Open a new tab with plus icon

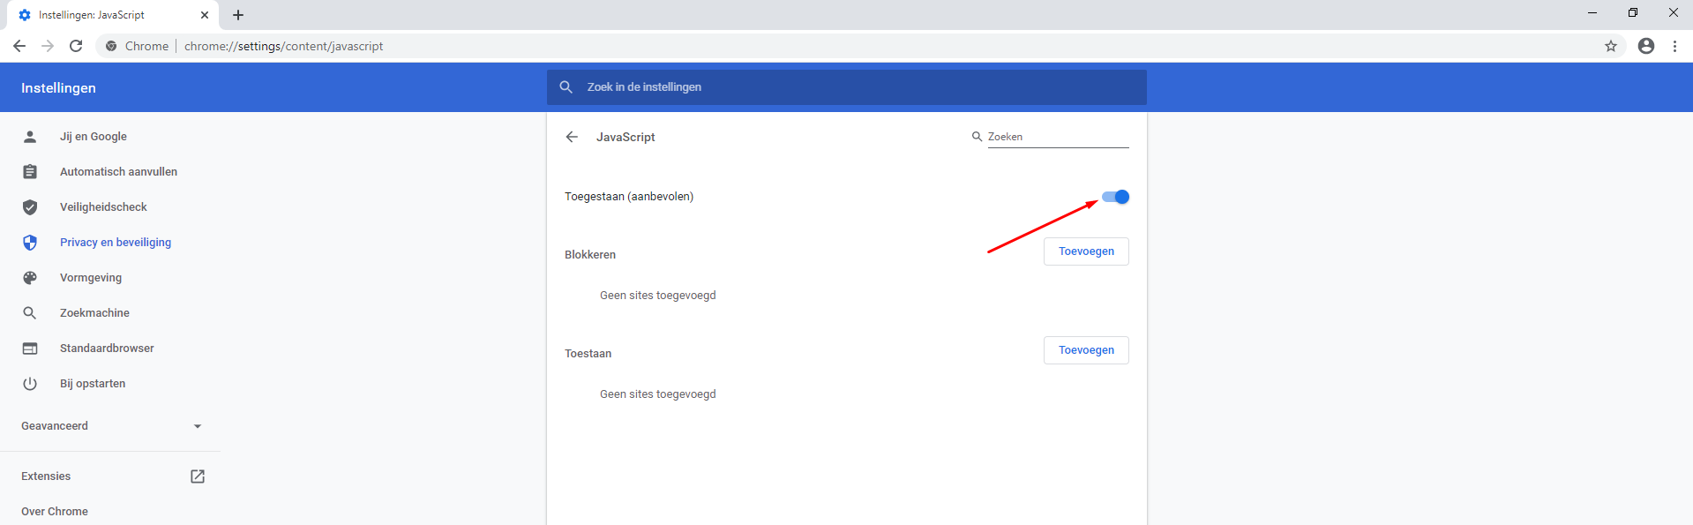tap(238, 15)
